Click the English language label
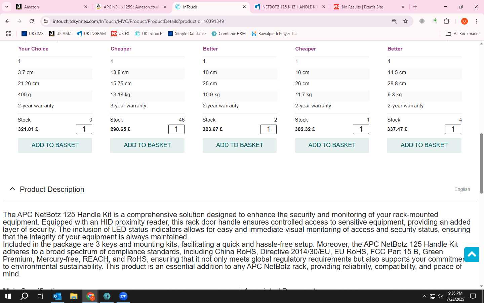 pos(462,189)
